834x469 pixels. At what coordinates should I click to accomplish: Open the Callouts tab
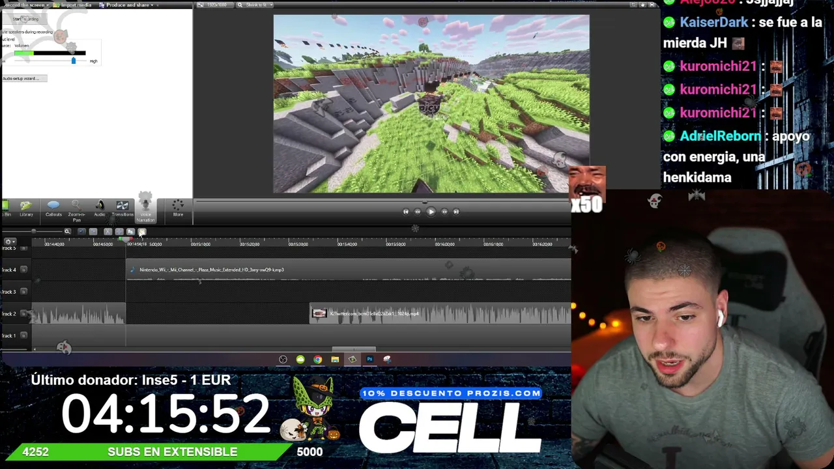[53, 209]
